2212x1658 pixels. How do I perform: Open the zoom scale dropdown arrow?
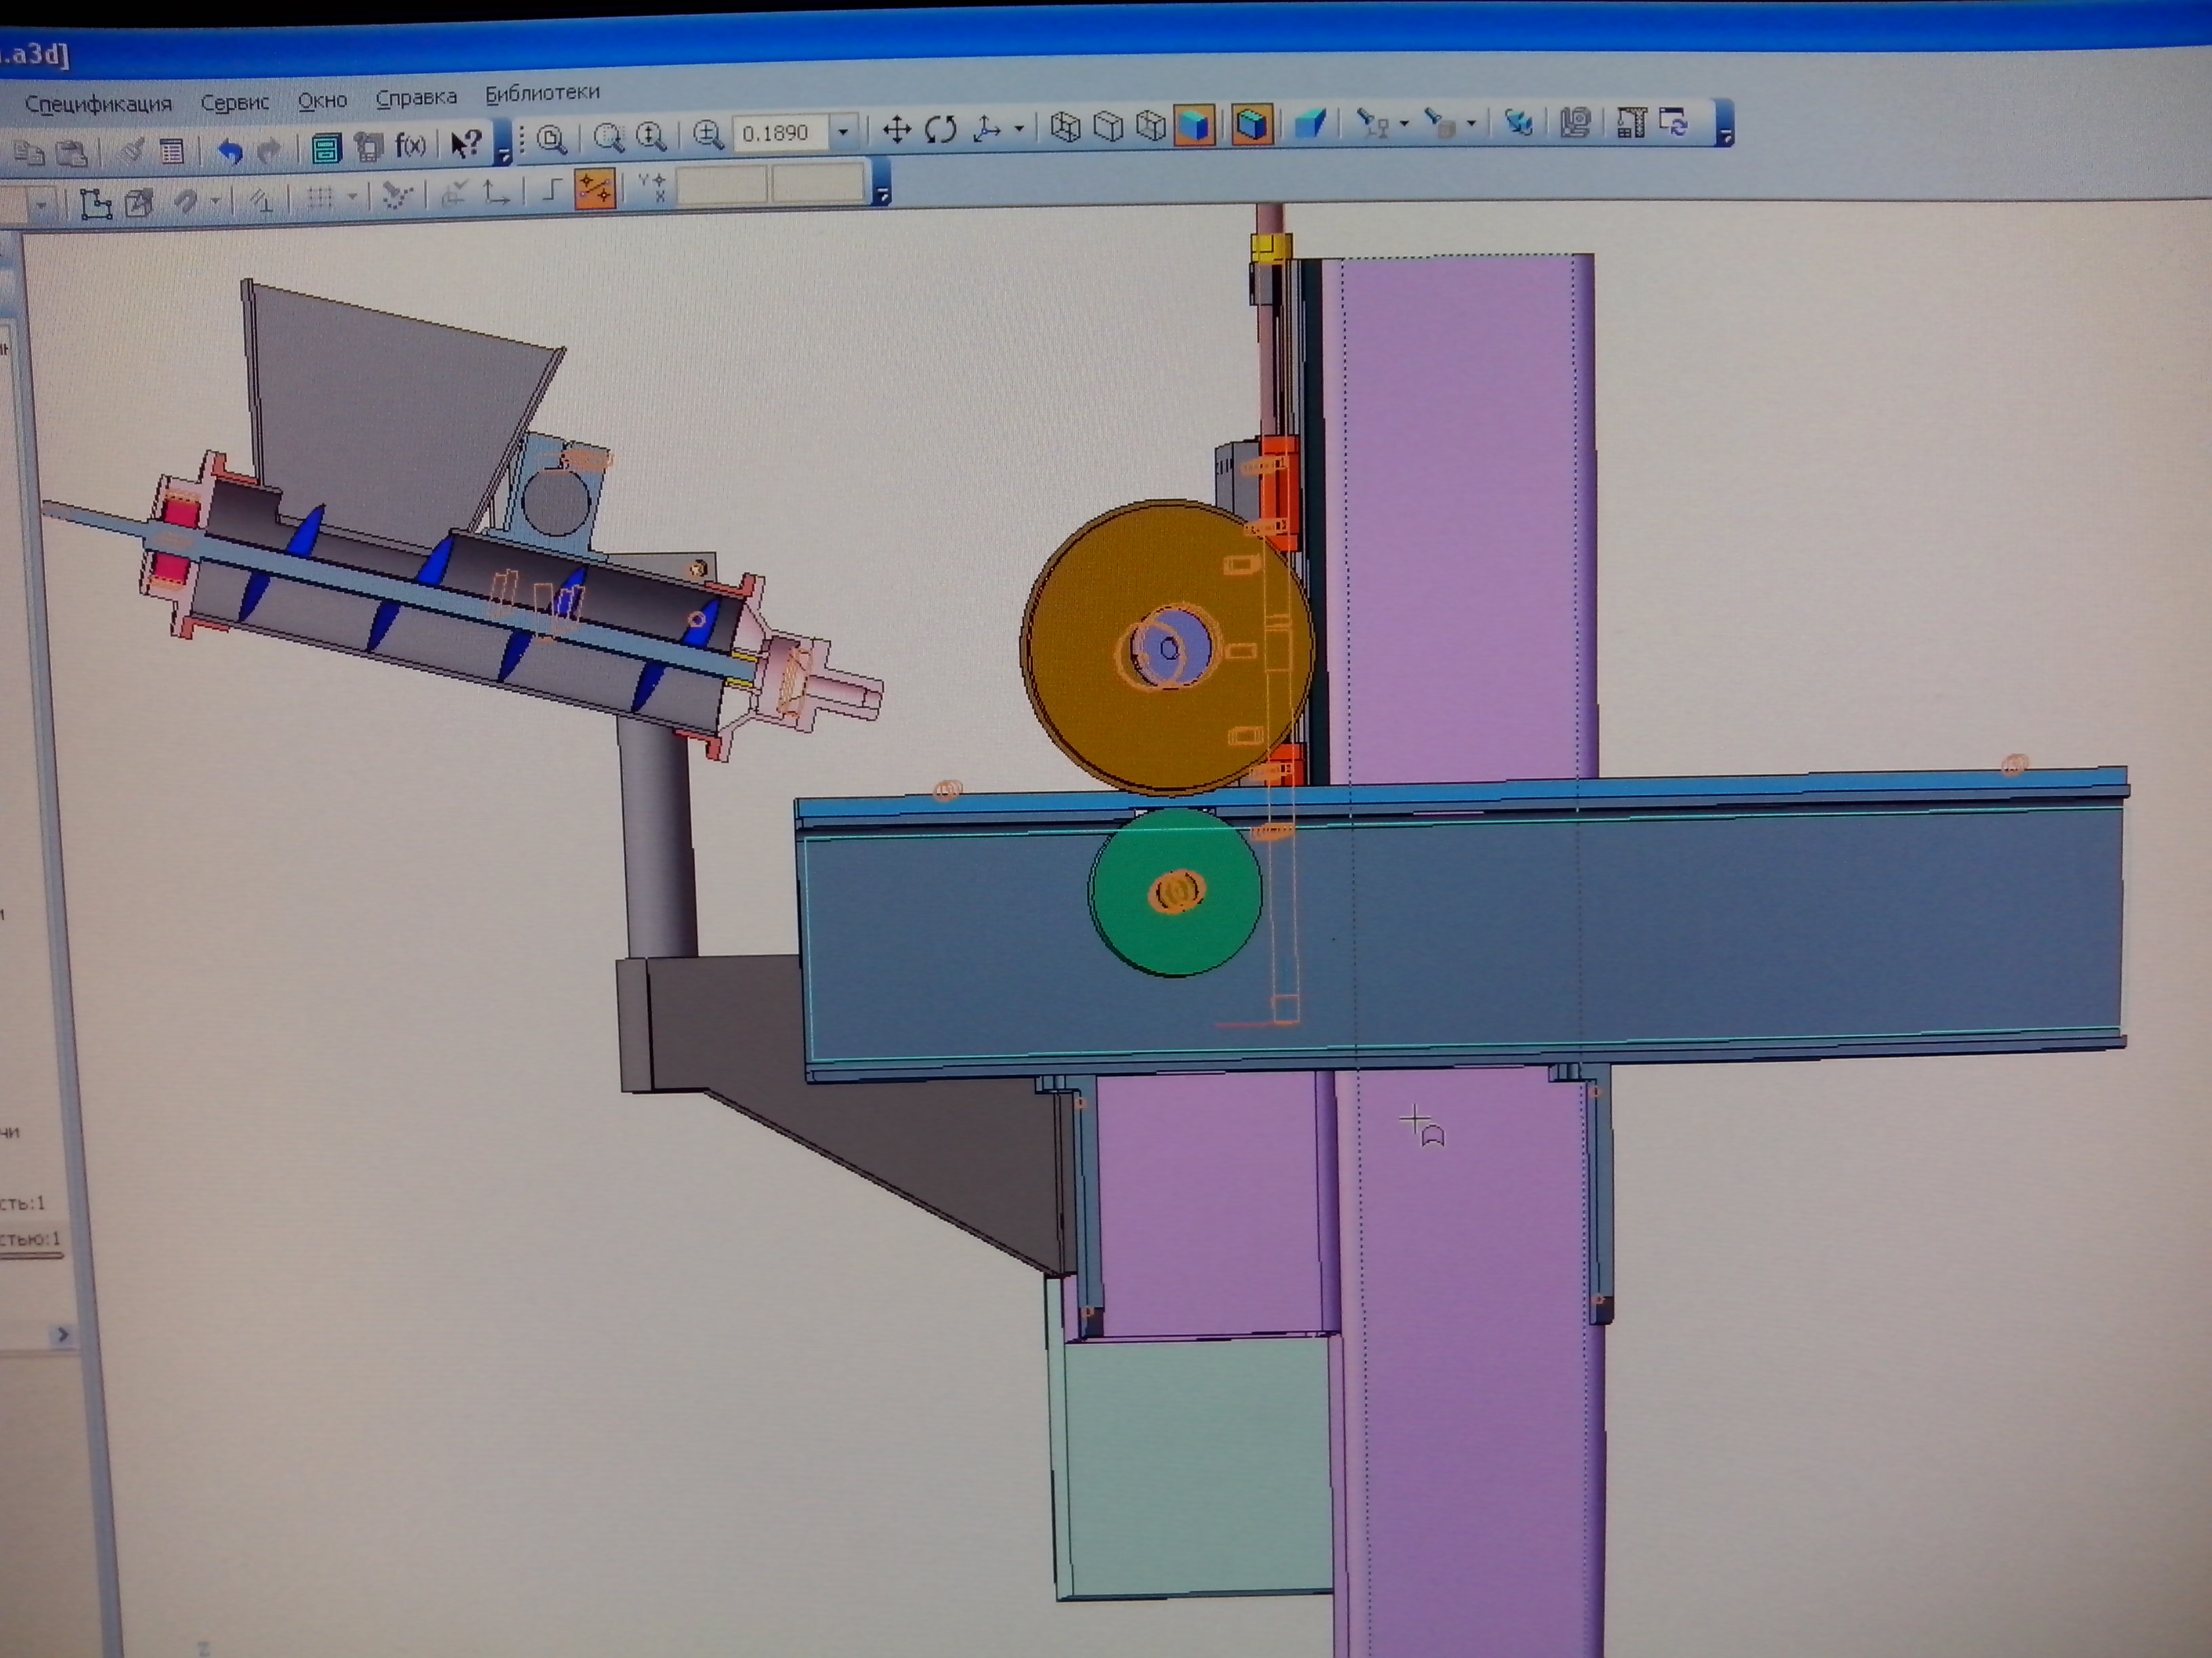click(x=843, y=132)
